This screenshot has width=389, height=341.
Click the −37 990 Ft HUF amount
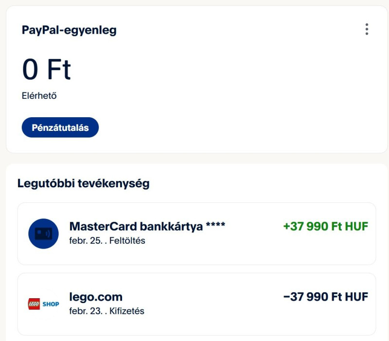[325, 297]
